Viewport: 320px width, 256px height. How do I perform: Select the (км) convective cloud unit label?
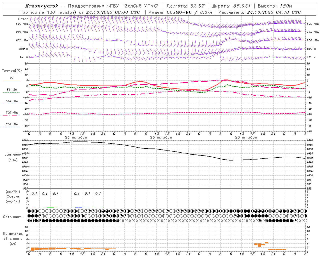[x=13, y=243]
